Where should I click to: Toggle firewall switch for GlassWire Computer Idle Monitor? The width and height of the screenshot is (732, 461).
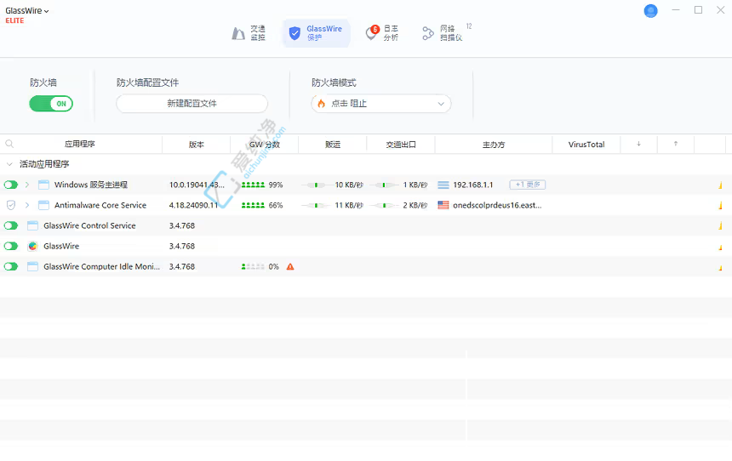(x=11, y=266)
